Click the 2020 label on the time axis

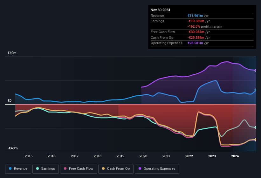[x=143, y=156]
